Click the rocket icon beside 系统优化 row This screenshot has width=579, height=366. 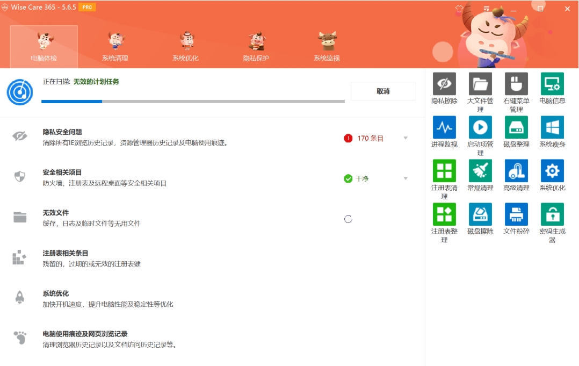click(x=19, y=297)
